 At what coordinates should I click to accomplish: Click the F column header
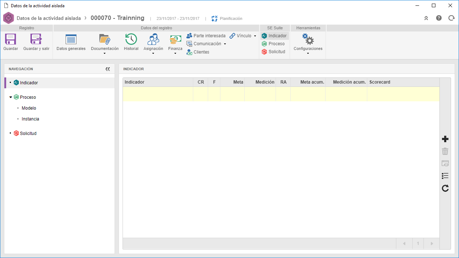tap(214, 82)
